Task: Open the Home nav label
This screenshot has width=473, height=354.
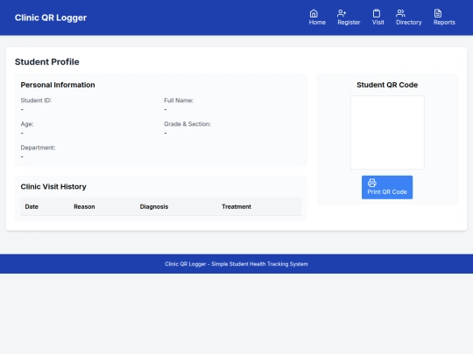Action: pyautogui.click(x=317, y=22)
